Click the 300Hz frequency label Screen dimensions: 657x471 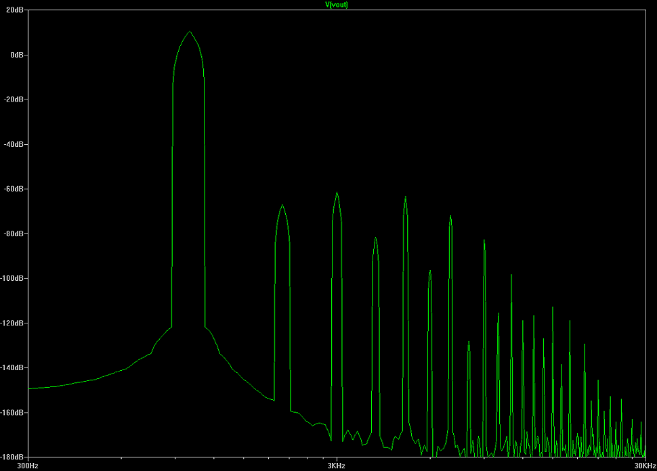pos(28,466)
